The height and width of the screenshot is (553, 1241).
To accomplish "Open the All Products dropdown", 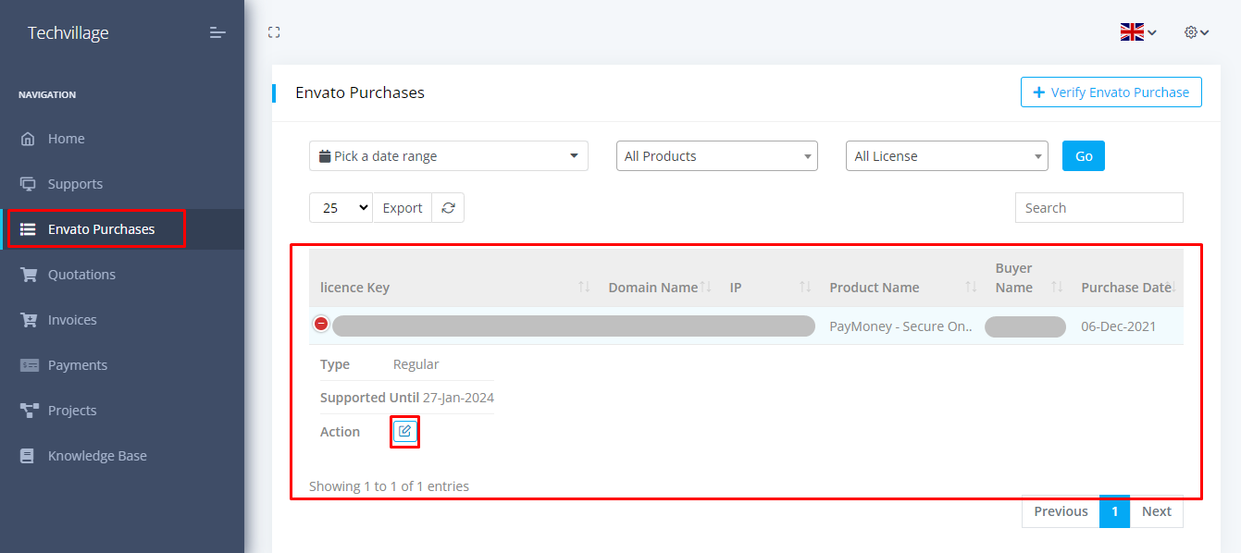I will [x=716, y=156].
